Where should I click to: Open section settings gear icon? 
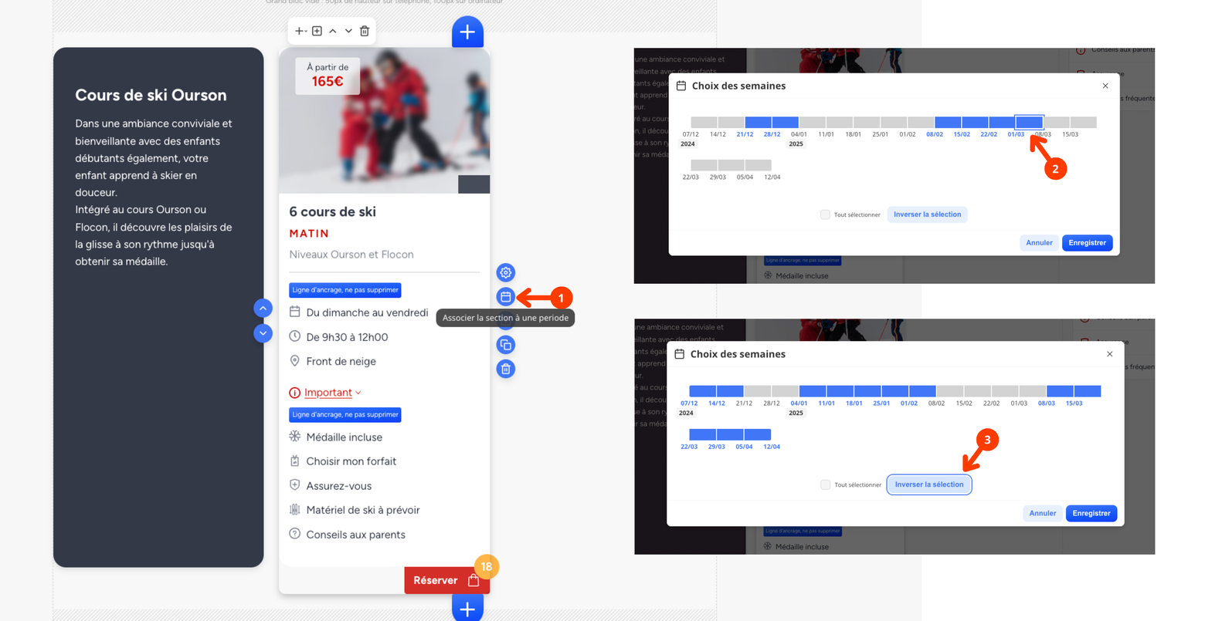pyautogui.click(x=506, y=272)
